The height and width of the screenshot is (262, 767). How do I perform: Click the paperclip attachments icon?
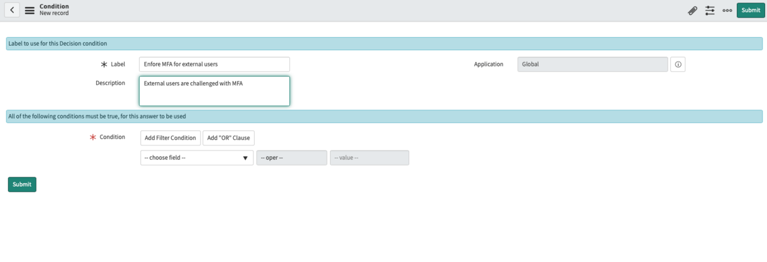click(692, 11)
